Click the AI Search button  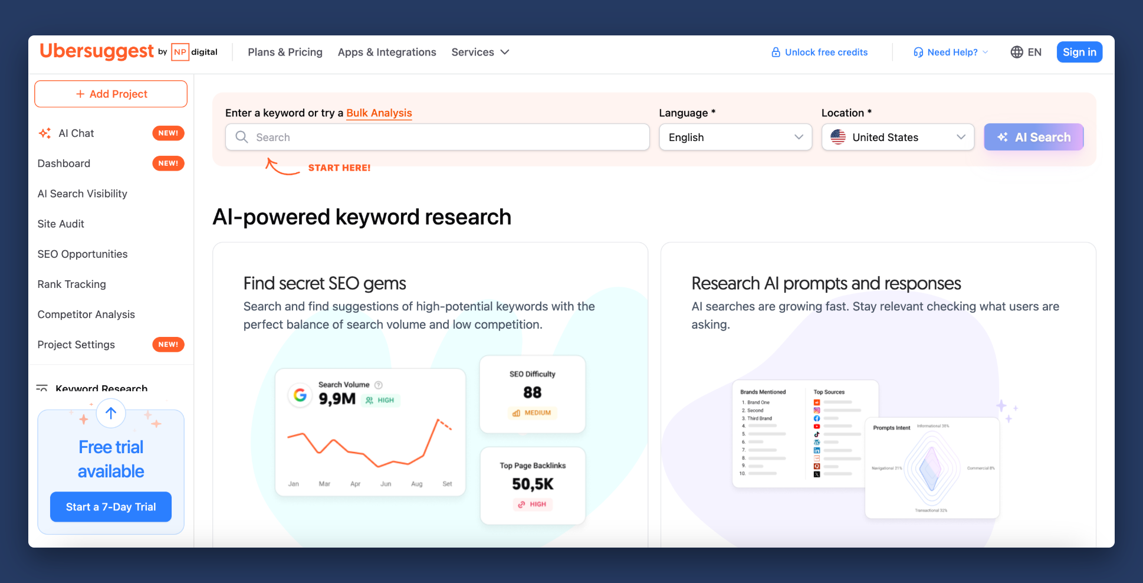click(1033, 137)
